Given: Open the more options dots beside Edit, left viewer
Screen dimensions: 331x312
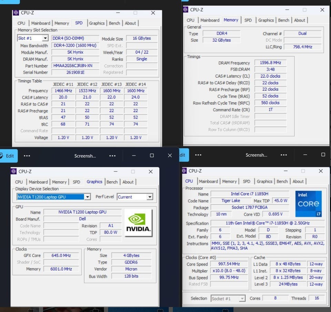Looking at the screenshot, I should [27, 156].
